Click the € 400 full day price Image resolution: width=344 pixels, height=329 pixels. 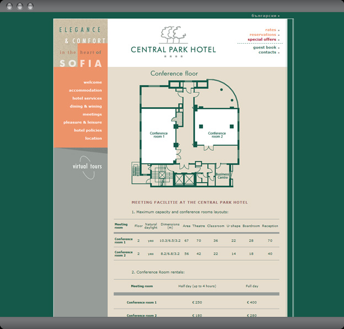point(251,303)
